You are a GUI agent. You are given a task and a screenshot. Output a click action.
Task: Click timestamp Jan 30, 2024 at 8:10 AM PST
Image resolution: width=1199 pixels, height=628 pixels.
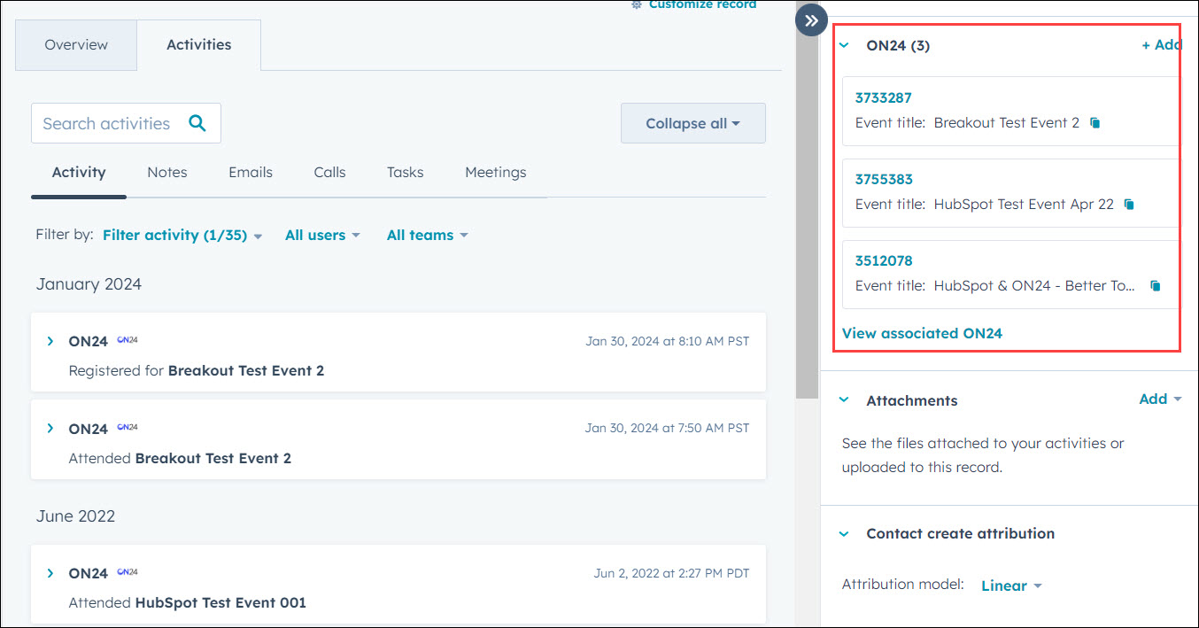click(x=668, y=341)
